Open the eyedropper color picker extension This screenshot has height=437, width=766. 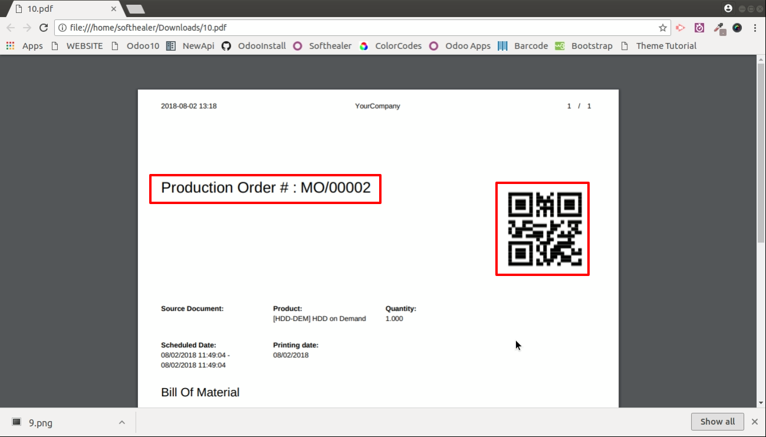click(x=719, y=28)
